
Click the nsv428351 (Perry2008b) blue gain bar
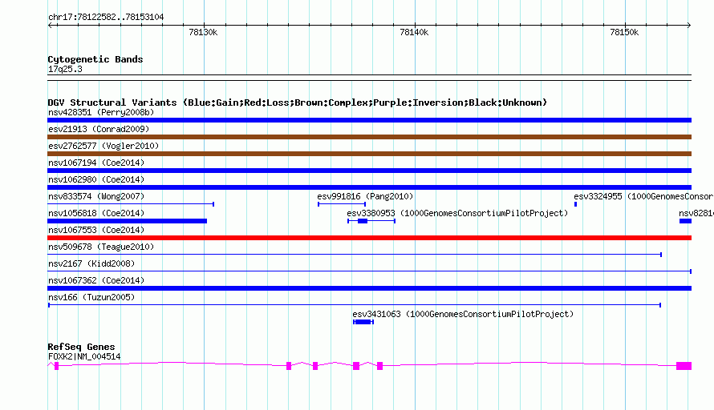(x=369, y=120)
